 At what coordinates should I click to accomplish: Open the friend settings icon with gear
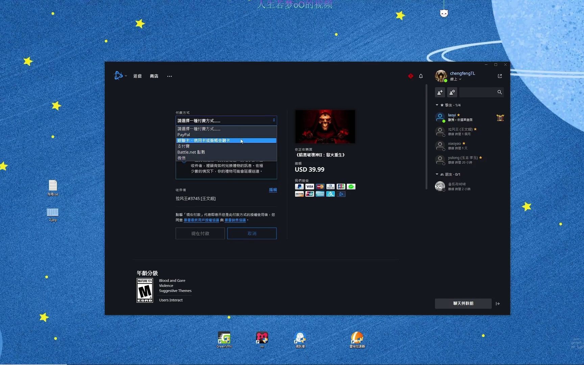pos(452,92)
